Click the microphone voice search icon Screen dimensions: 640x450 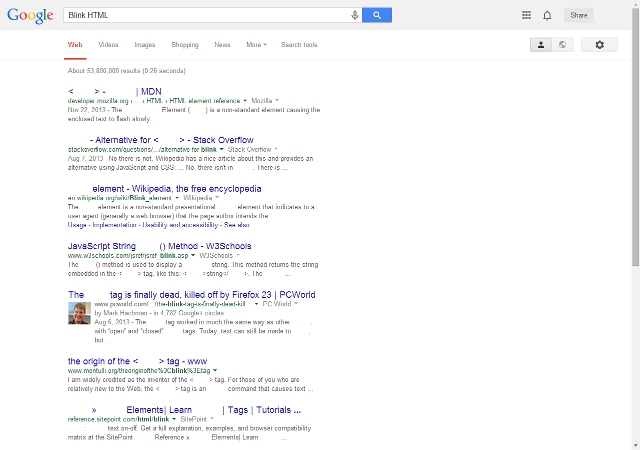(x=355, y=16)
